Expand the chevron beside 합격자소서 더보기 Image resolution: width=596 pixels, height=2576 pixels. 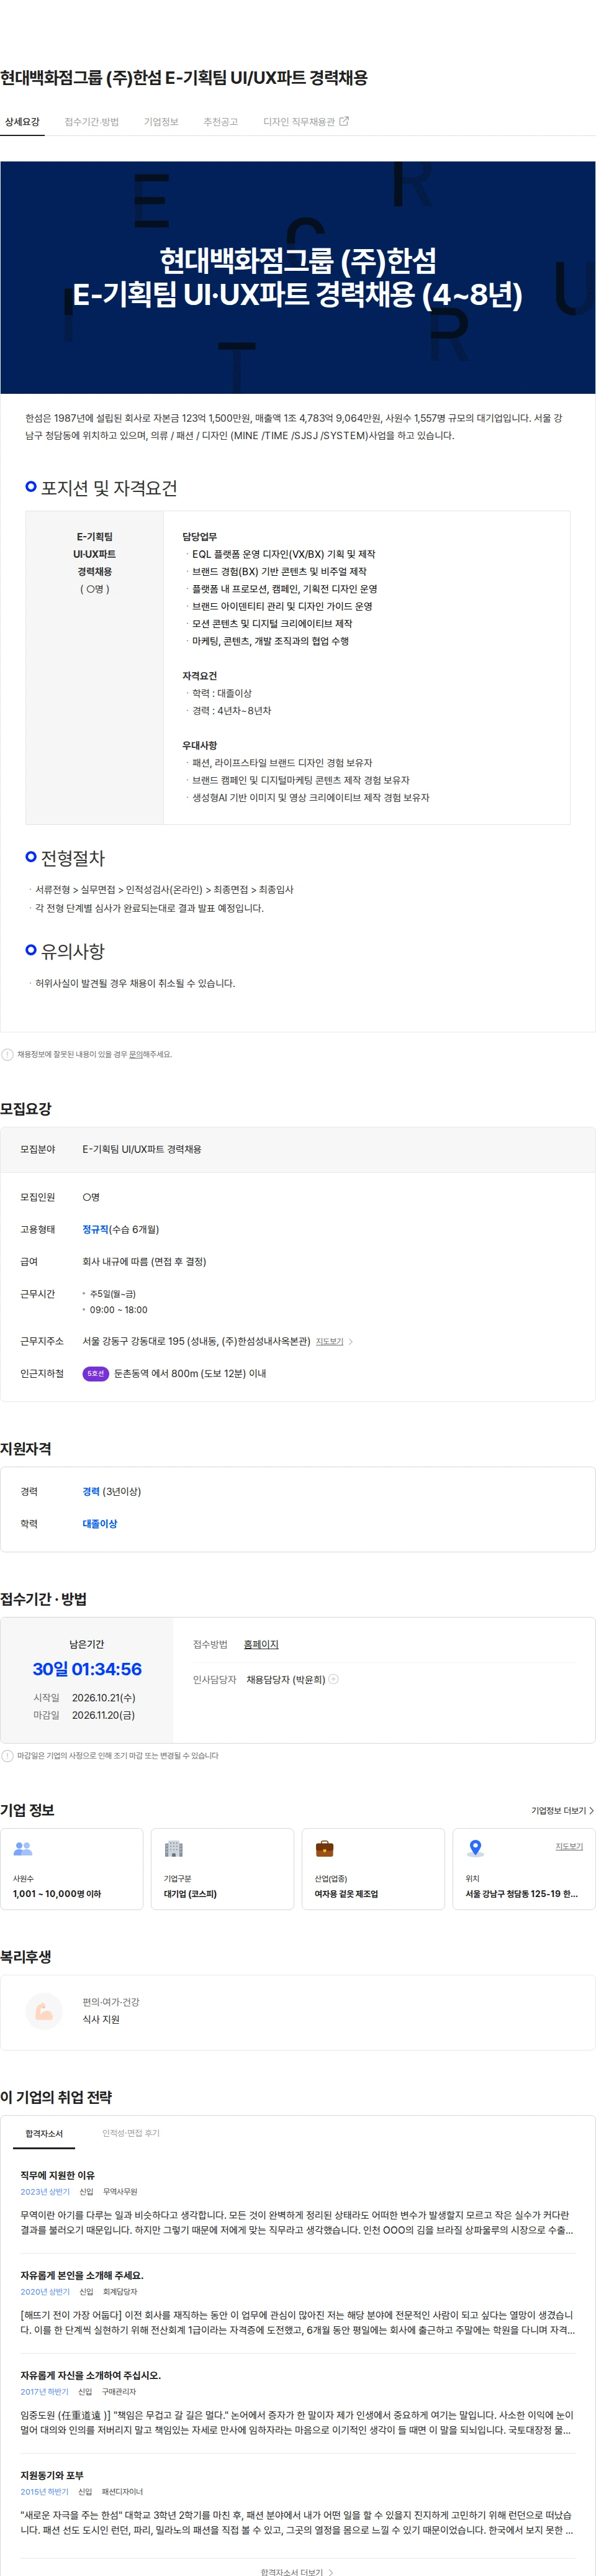click(x=331, y=2572)
